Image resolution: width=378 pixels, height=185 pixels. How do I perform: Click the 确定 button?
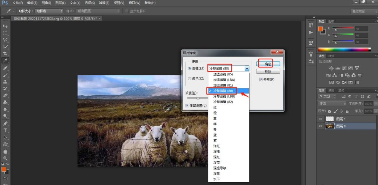point(268,64)
